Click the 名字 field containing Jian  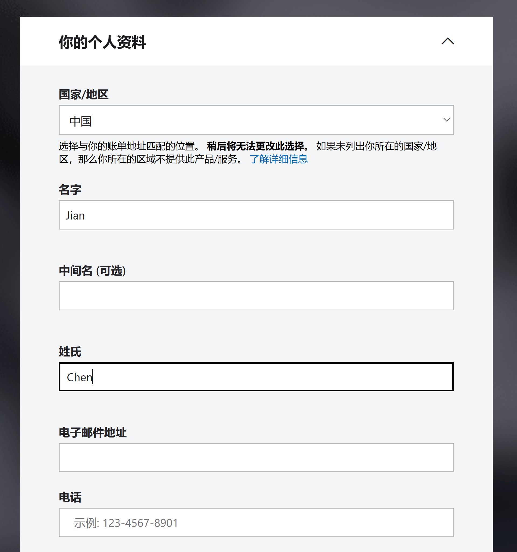tap(256, 215)
